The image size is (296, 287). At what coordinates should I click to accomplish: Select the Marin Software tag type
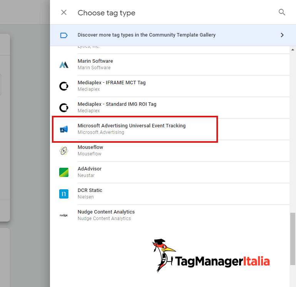(170, 64)
